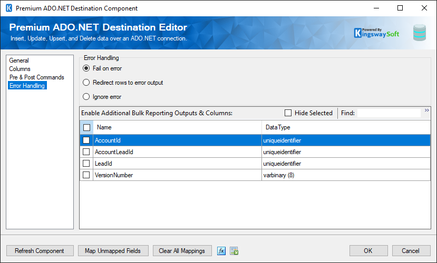Check the VersionNumber row checkbox

(x=86, y=175)
